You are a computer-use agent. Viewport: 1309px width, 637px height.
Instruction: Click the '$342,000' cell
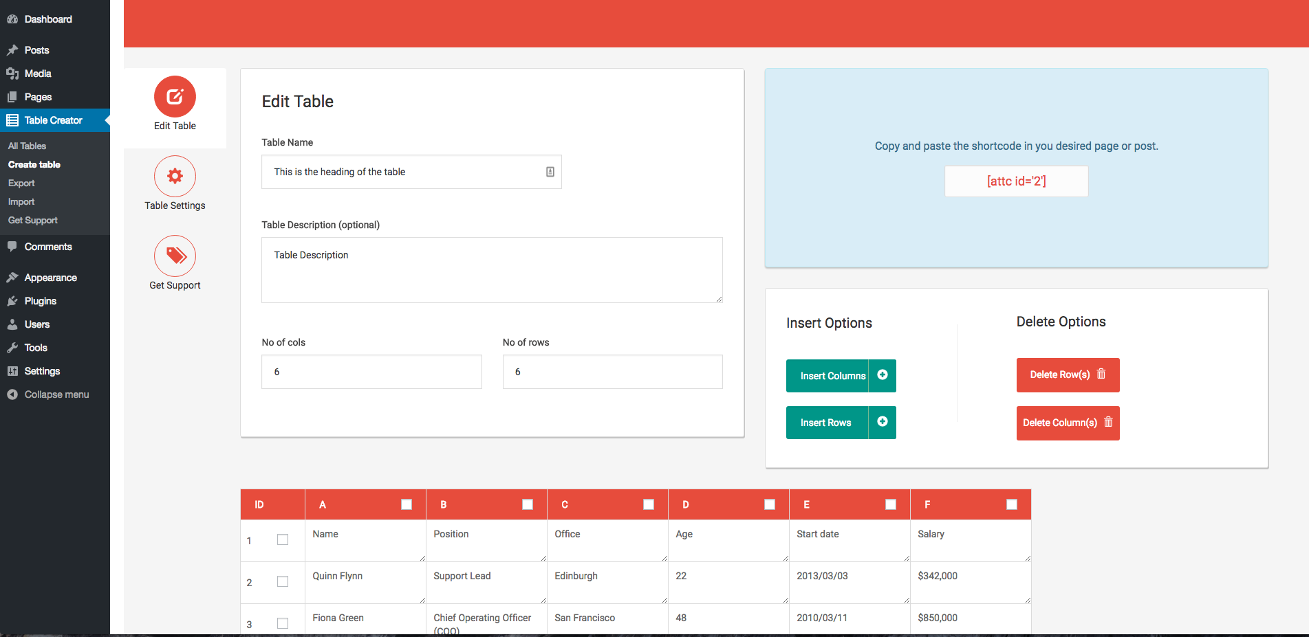(x=971, y=583)
